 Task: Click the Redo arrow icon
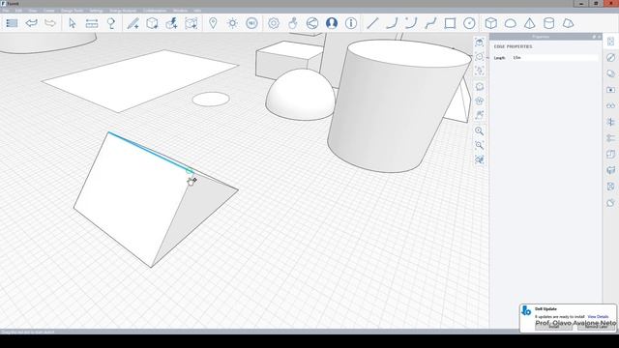50,23
